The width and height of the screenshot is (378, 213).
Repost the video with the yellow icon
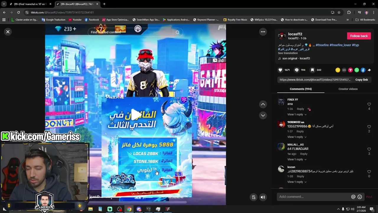click(x=338, y=70)
